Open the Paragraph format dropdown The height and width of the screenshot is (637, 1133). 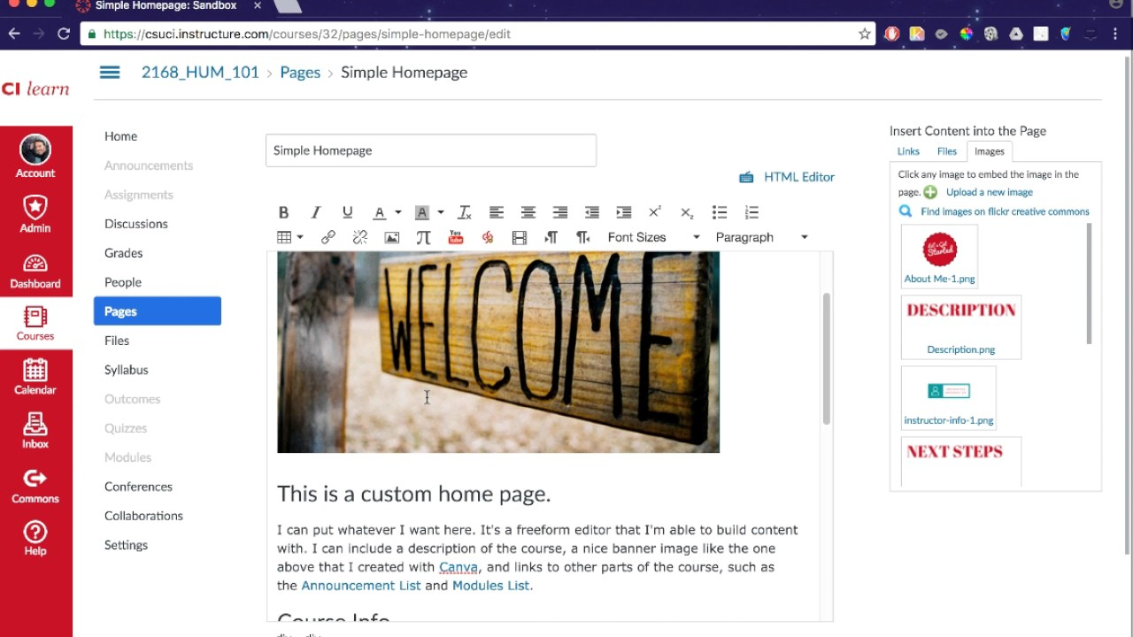click(761, 237)
